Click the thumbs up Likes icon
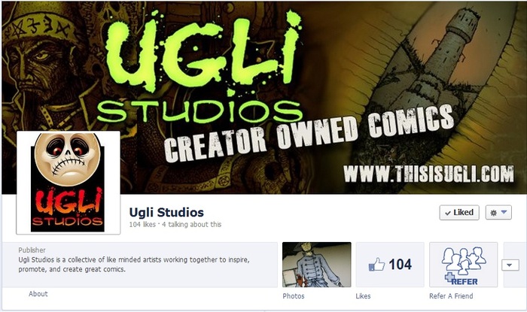This screenshot has height=312, width=527. click(x=376, y=265)
